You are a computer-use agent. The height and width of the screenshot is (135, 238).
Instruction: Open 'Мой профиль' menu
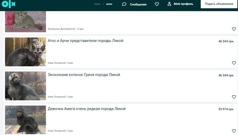click(x=183, y=4)
